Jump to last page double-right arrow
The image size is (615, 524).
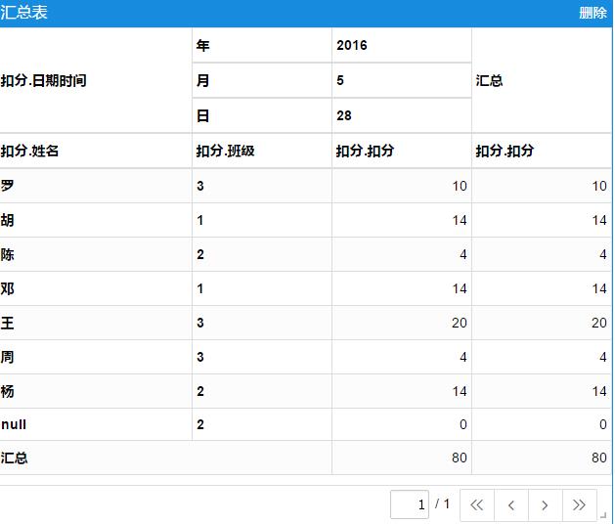coord(579,504)
